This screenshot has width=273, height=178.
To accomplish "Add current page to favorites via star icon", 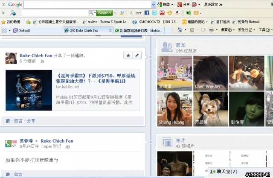I will tap(29, 22).
